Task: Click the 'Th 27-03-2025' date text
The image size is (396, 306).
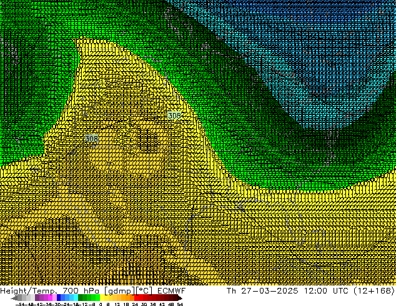Action: pos(262,290)
